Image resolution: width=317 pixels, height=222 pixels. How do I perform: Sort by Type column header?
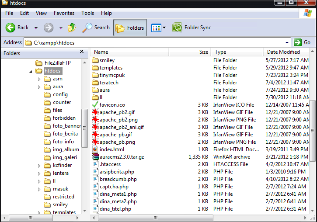coord(237,52)
